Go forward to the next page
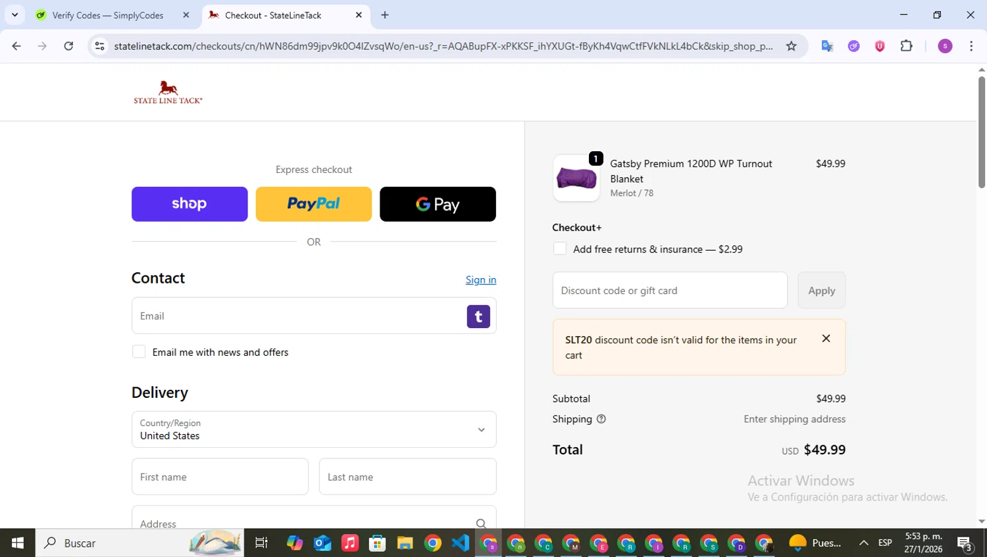The width and height of the screenshot is (987, 557). coord(42,46)
